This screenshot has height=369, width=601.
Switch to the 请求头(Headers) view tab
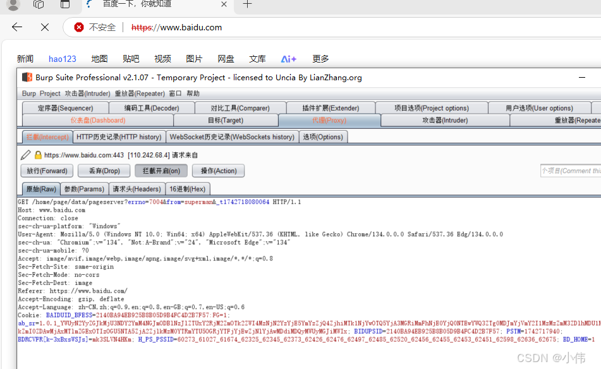coord(137,189)
